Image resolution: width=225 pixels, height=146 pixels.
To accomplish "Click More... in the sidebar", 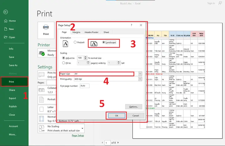I will 12,134.
